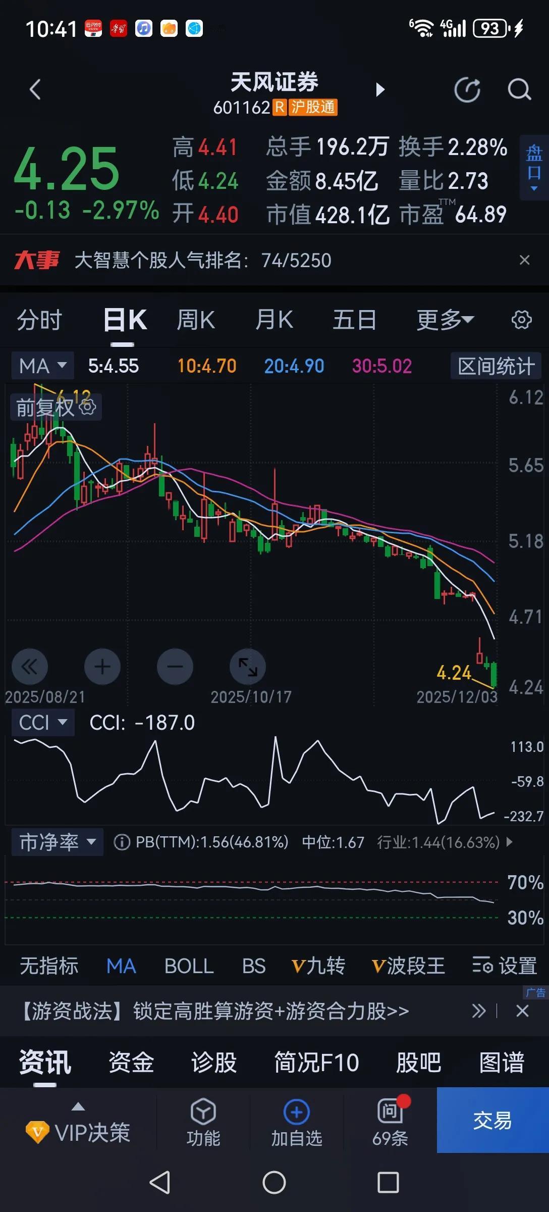The width and height of the screenshot is (549, 1212).
Task: Tap the current price 4.25
Action: pos(66,169)
